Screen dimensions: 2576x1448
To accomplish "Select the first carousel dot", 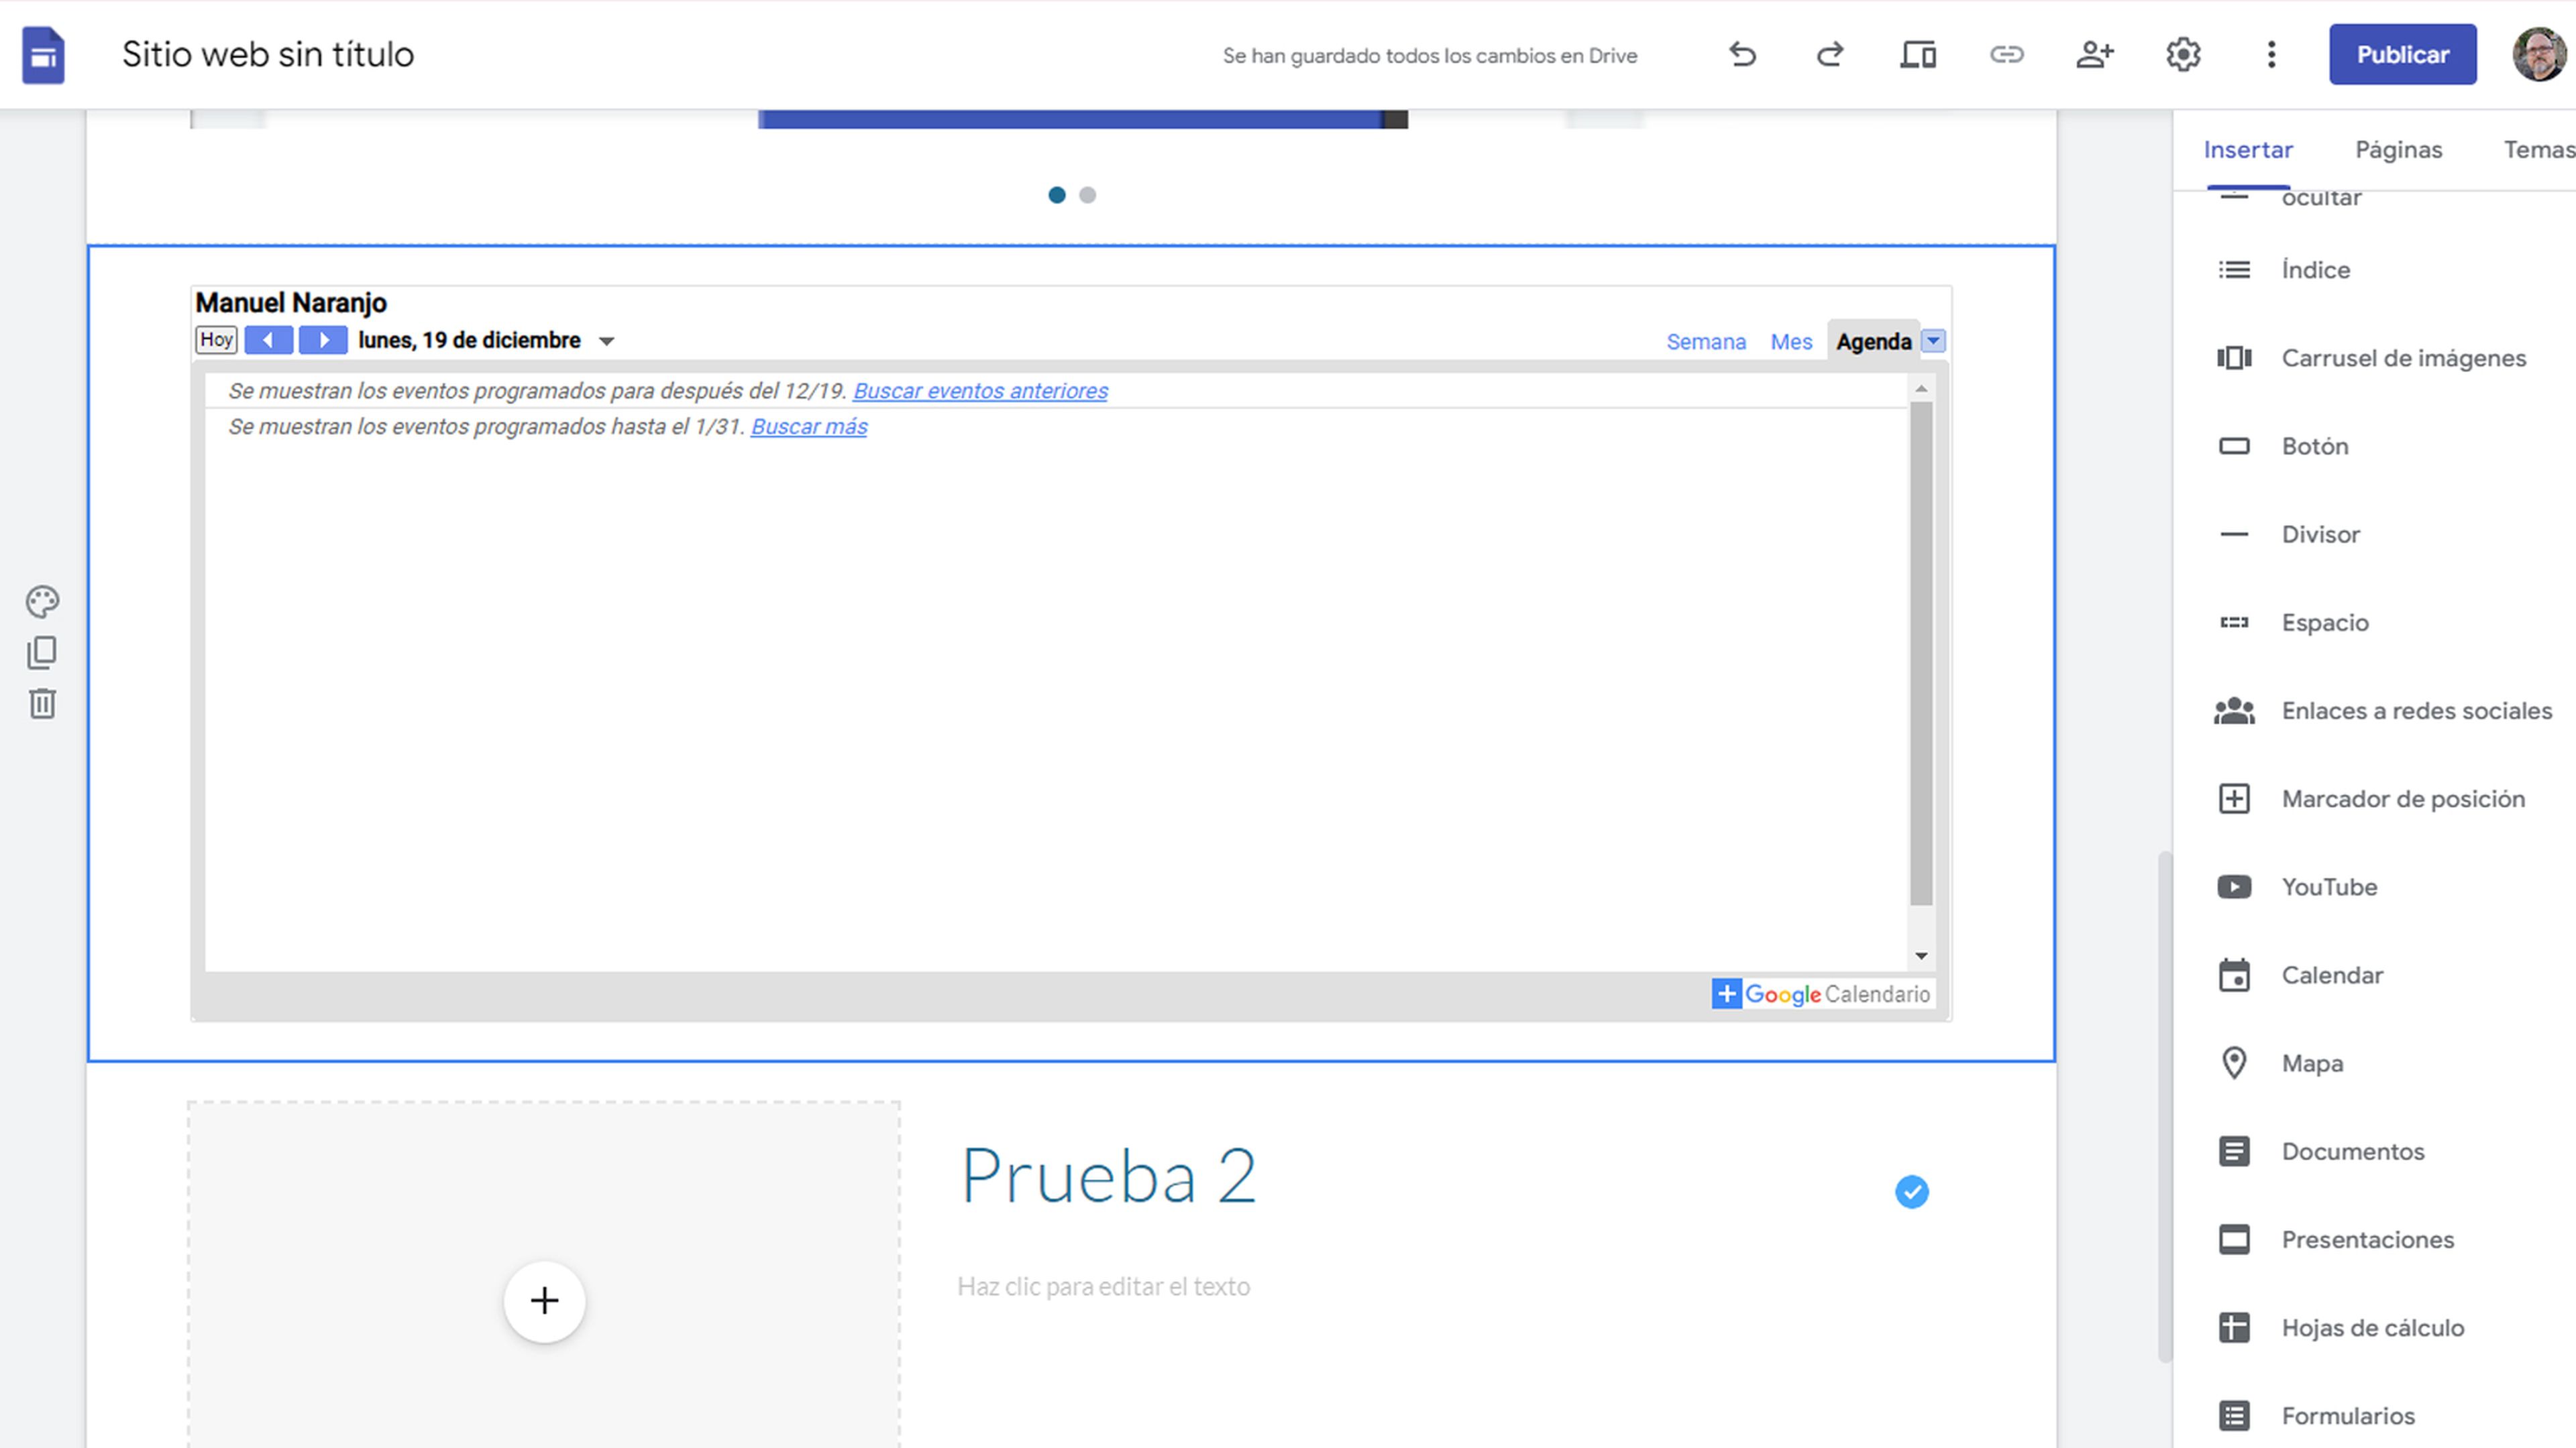I will (x=1057, y=195).
